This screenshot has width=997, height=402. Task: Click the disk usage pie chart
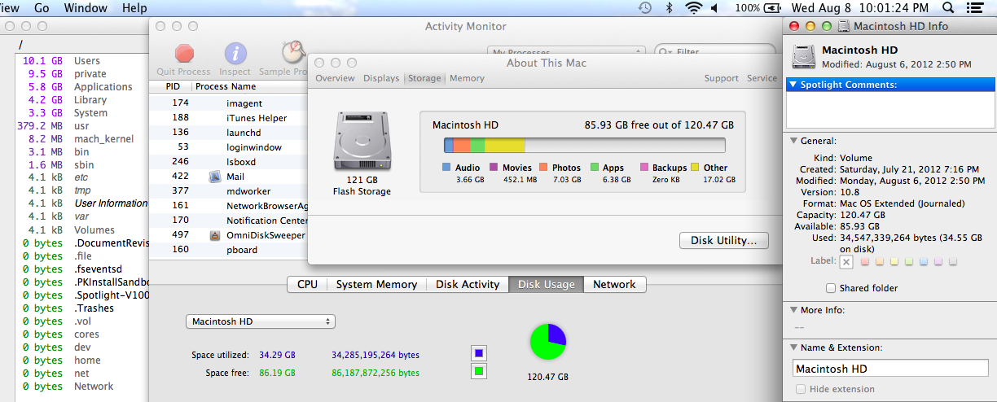(x=548, y=342)
